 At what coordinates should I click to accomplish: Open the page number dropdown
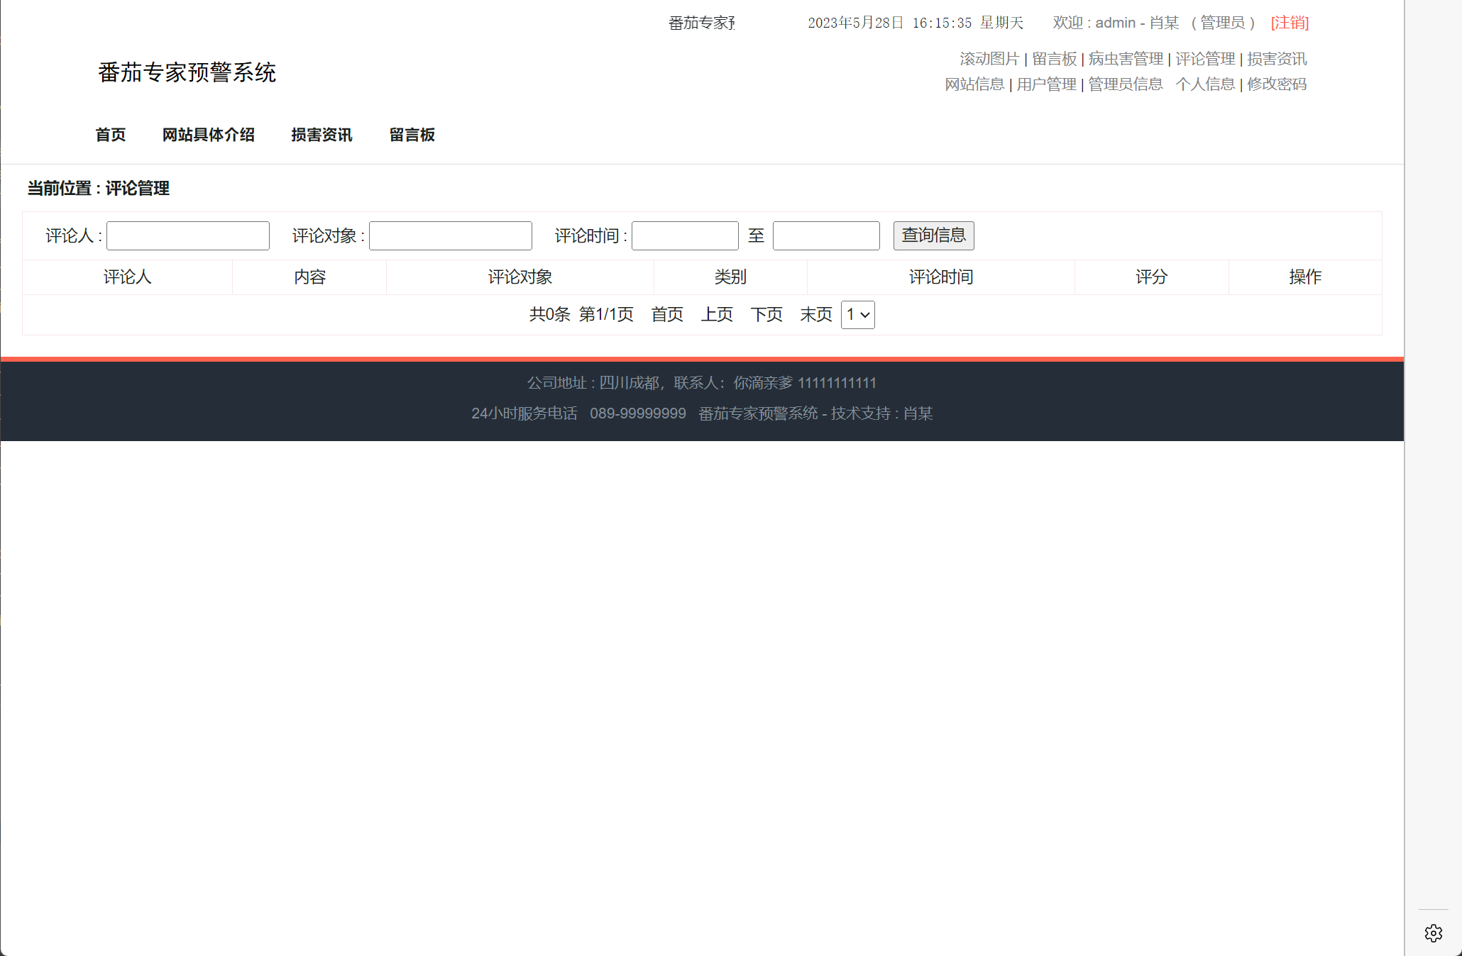tap(857, 315)
